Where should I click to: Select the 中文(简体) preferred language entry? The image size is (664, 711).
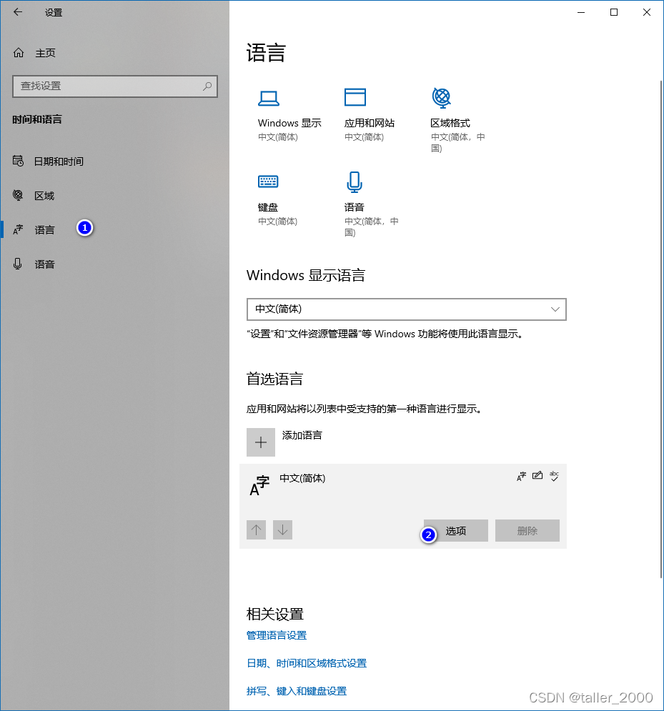[x=402, y=506]
